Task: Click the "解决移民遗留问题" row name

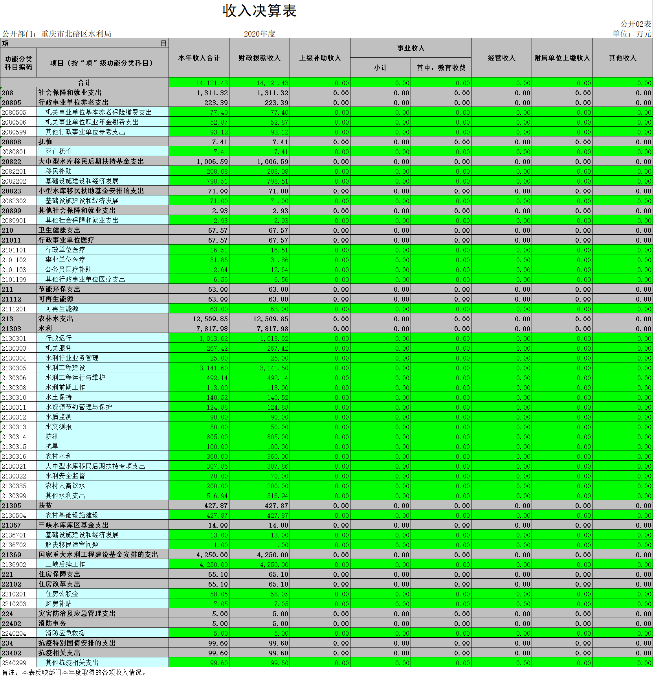Action: 72,545
